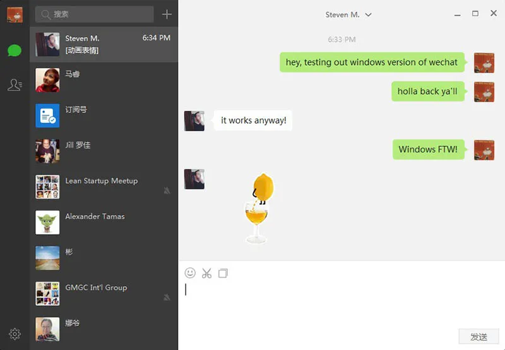Click Steven's avatar next to 'it works anyway!'
Image resolution: width=505 pixels, height=350 pixels.
(194, 121)
